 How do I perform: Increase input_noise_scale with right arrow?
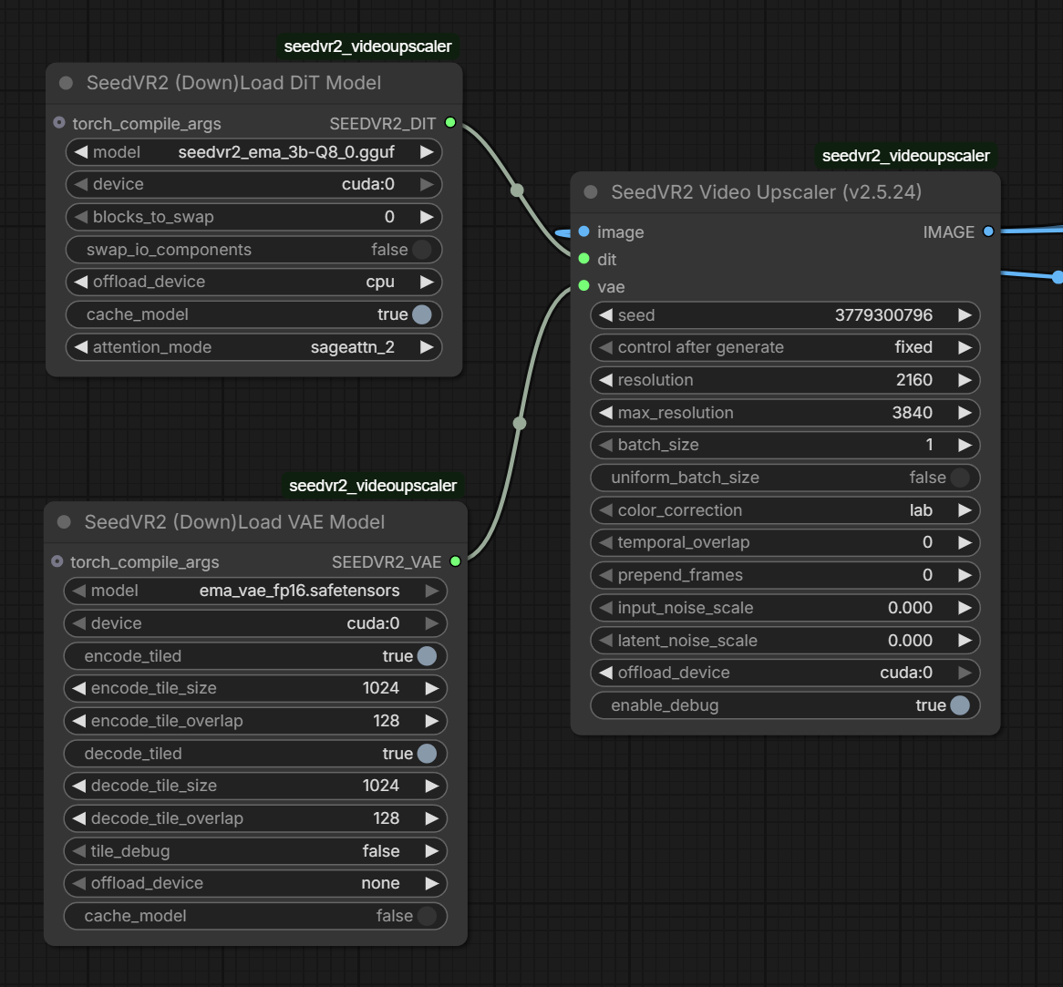click(x=964, y=608)
